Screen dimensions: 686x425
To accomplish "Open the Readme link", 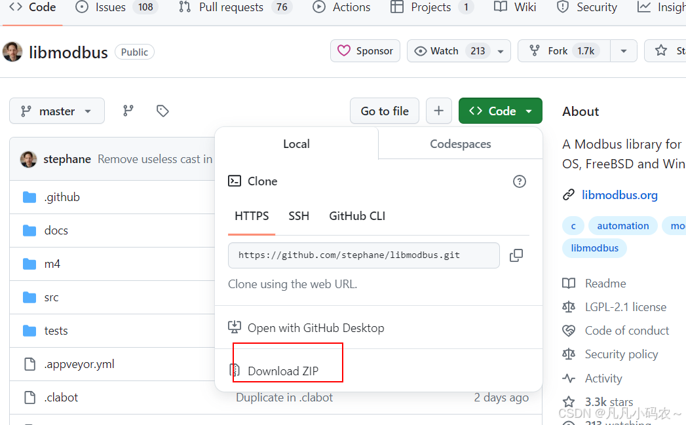I will click(x=605, y=284).
